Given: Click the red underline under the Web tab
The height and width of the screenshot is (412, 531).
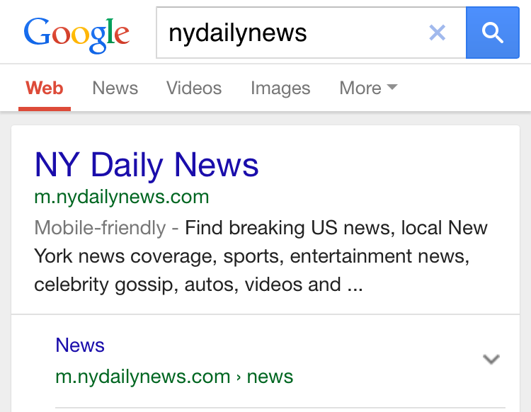Looking at the screenshot, I should 45,109.
